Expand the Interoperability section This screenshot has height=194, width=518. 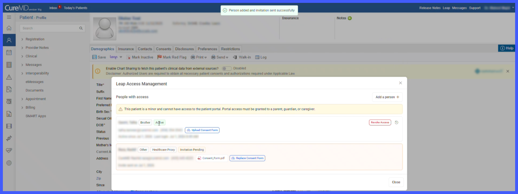pos(37,73)
